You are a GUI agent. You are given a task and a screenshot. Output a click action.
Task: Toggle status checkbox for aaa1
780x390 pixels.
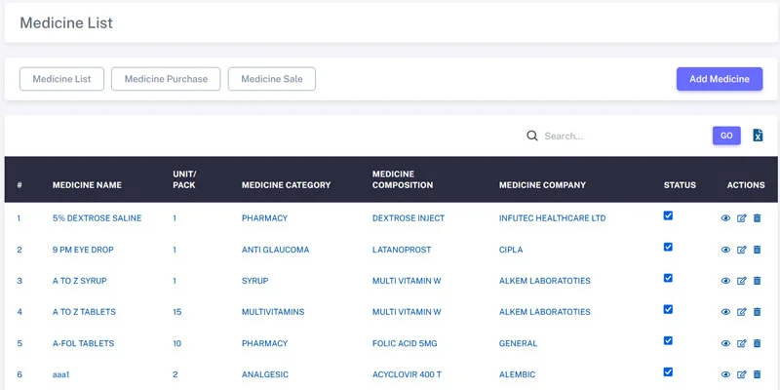pos(668,371)
